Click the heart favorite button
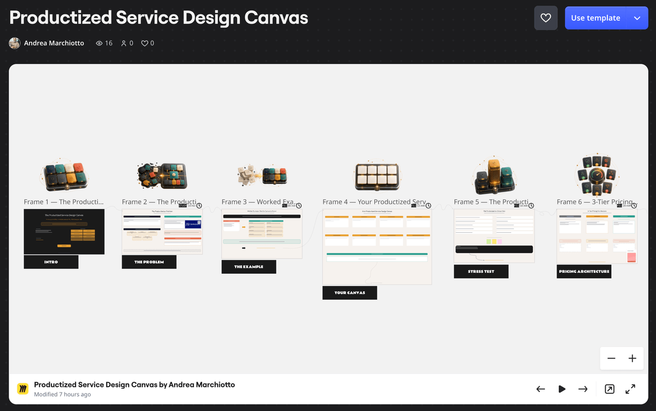 [546, 18]
